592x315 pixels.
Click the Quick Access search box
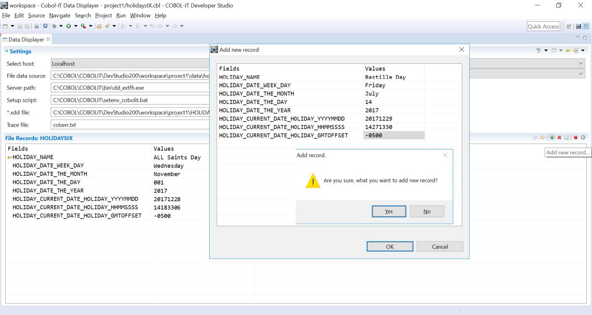coord(543,27)
